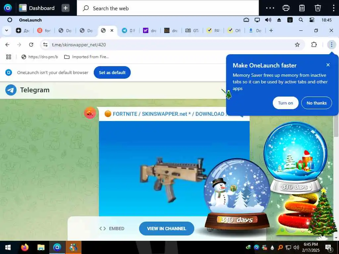Click OneLaunch taskbar button

(x=57, y=247)
